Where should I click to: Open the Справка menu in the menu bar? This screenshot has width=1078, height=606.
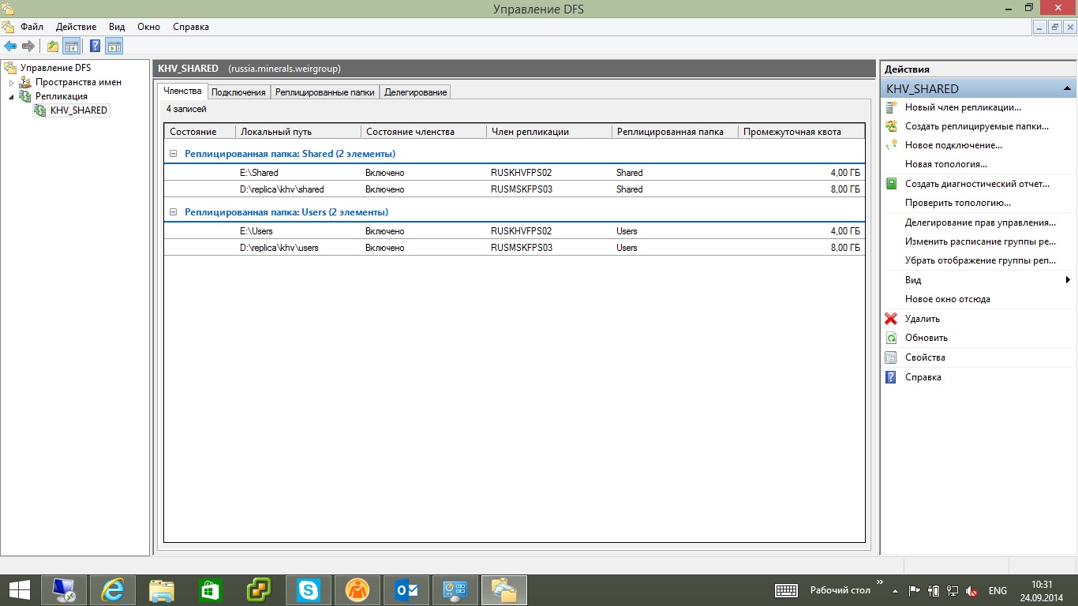(190, 27)
